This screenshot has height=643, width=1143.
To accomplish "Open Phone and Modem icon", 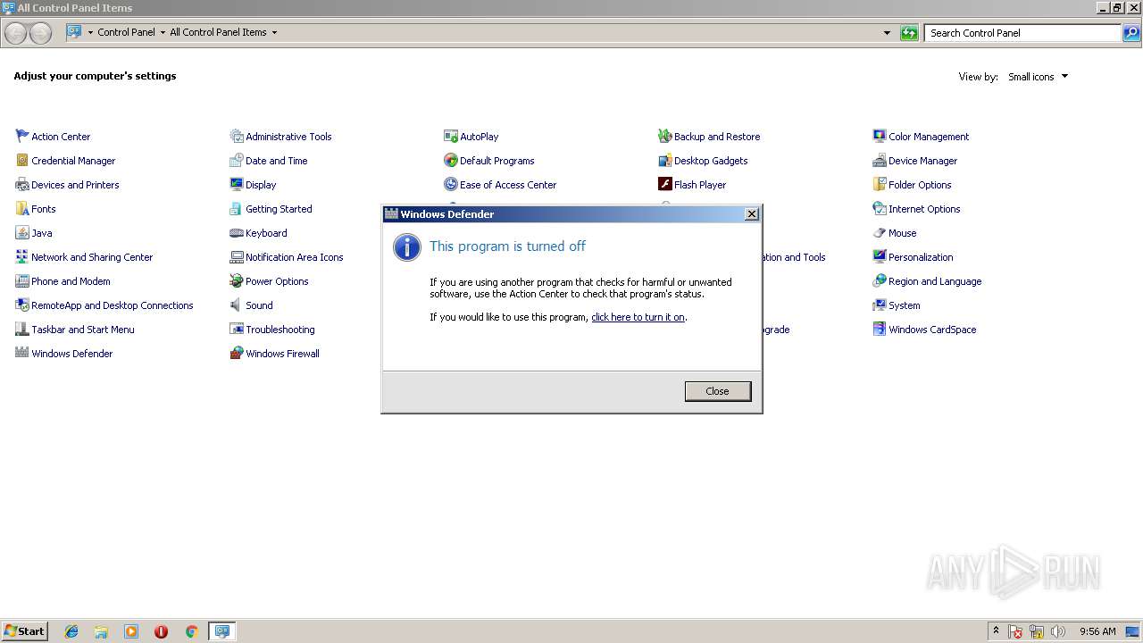I will coord(22,281).
